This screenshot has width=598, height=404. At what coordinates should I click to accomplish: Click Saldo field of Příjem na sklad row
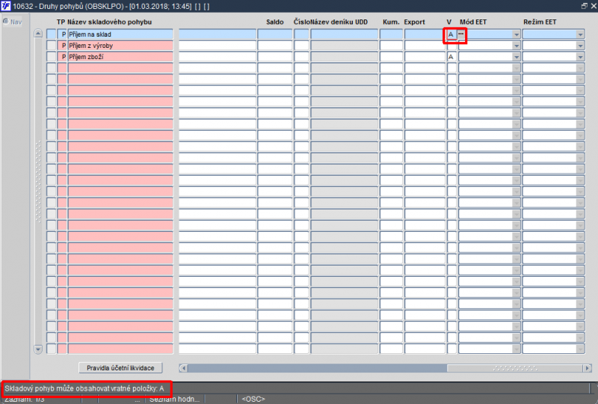click(x=274, y=34)
